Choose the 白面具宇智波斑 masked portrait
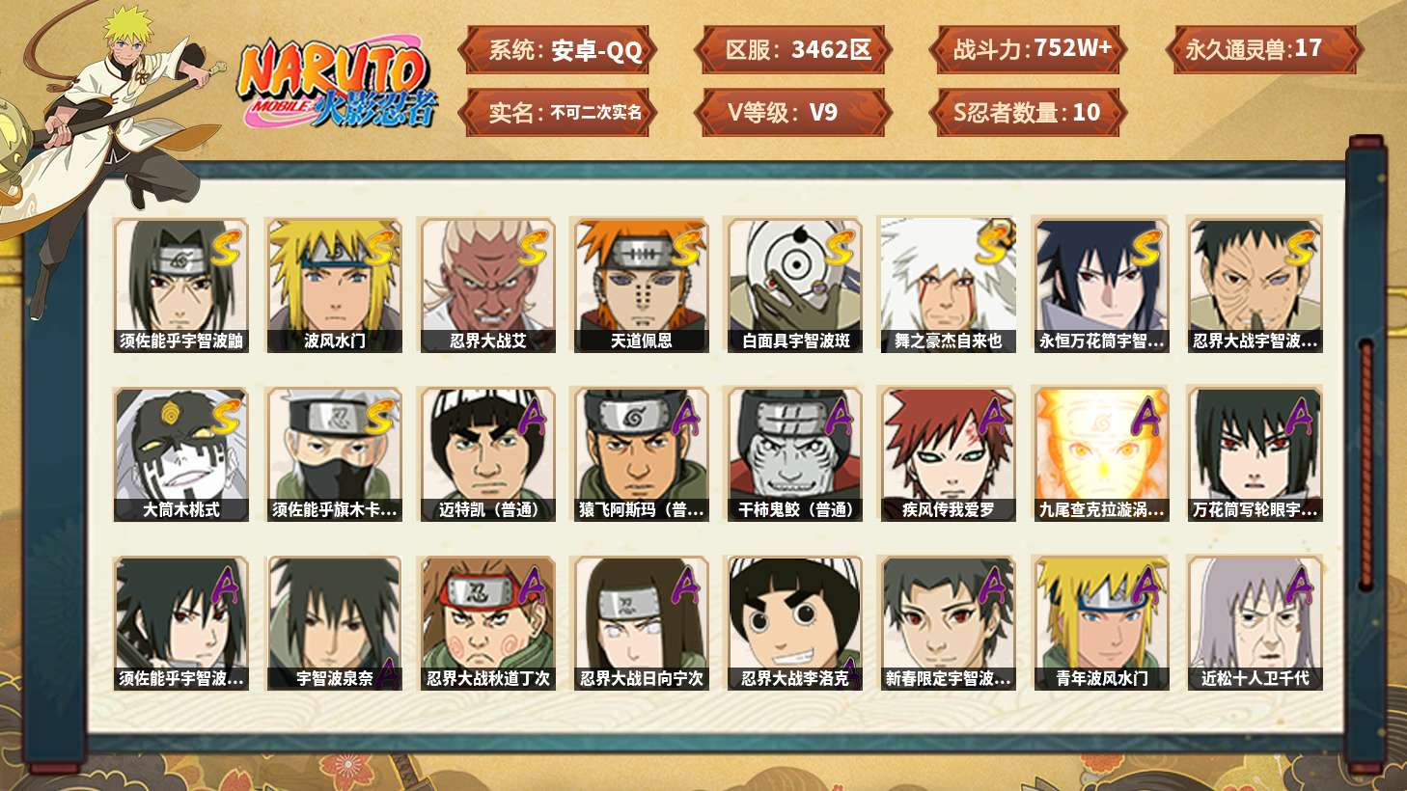 coord(795,285)
